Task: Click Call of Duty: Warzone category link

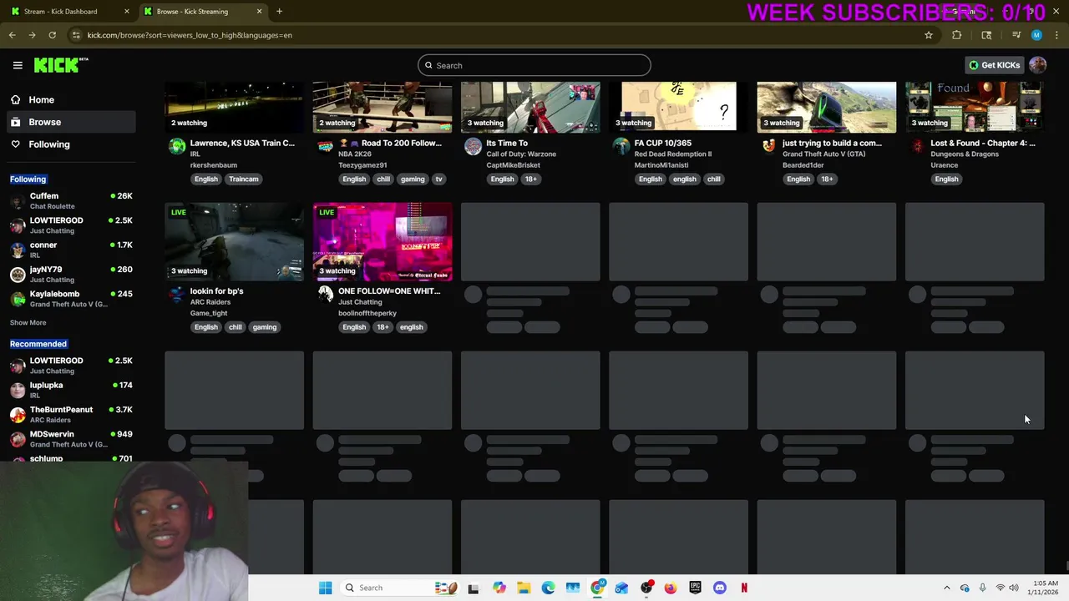Action: tap(521, 154)
